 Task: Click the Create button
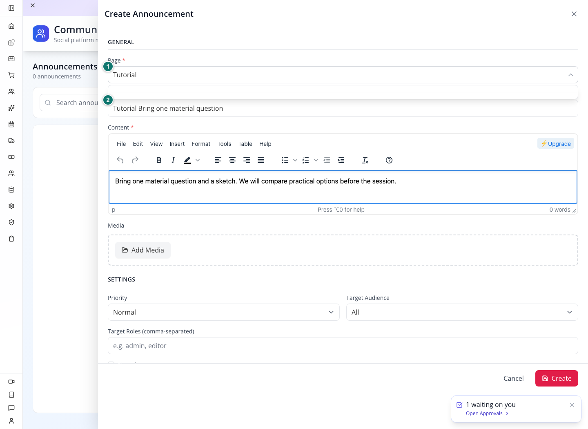coord(557,378)
